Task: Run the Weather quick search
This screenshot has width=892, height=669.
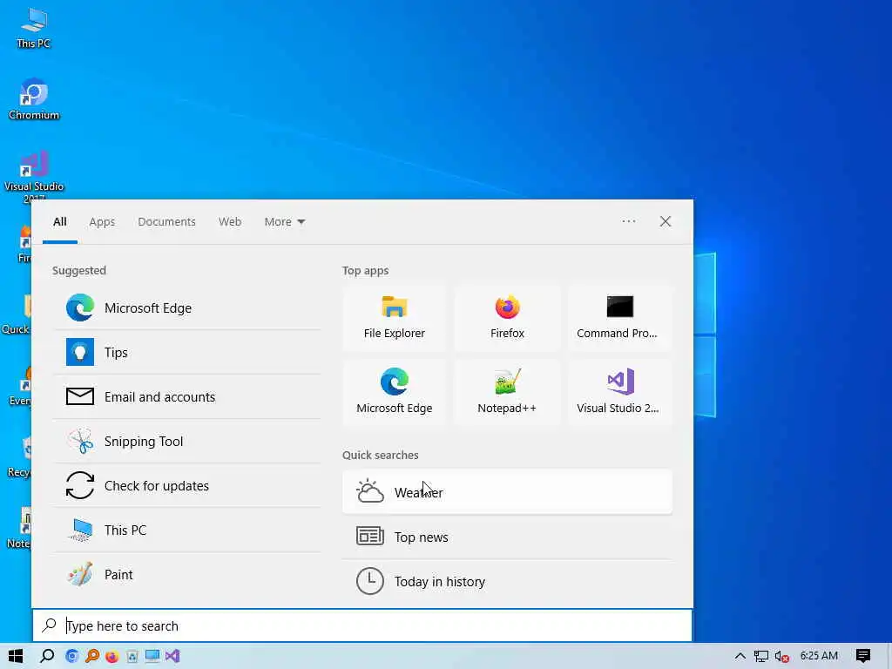Action: tap(507, 492)
